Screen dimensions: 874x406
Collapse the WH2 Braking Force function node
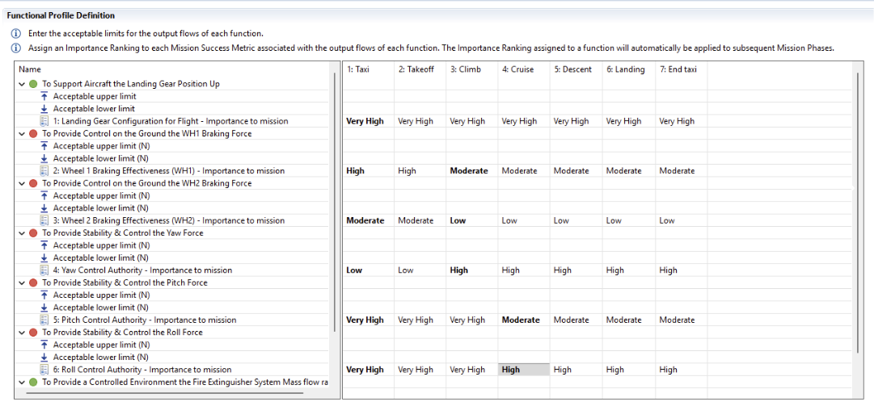point(22,183)
